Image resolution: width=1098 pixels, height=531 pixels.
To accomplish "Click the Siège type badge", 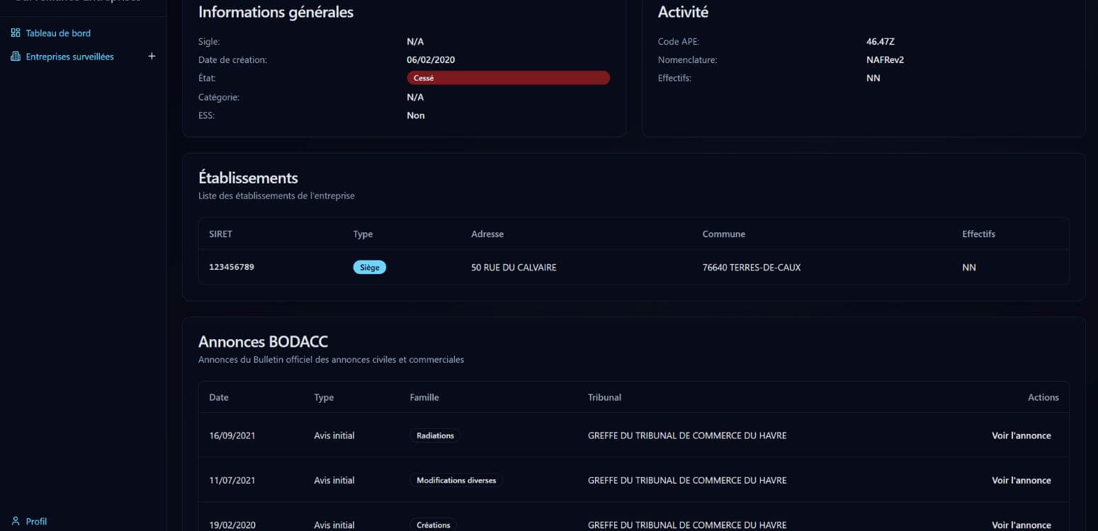I will click(x=370, y=267).
